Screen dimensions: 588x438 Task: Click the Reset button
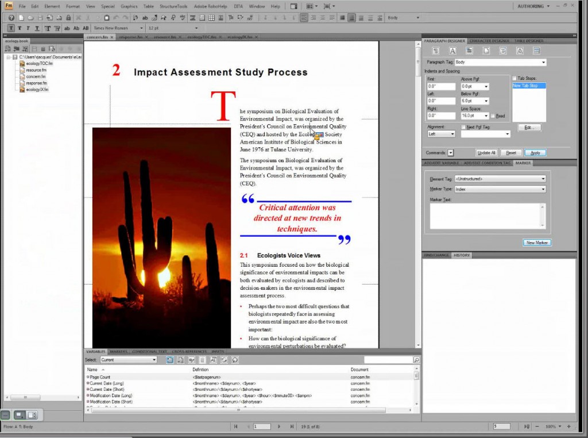510,153
